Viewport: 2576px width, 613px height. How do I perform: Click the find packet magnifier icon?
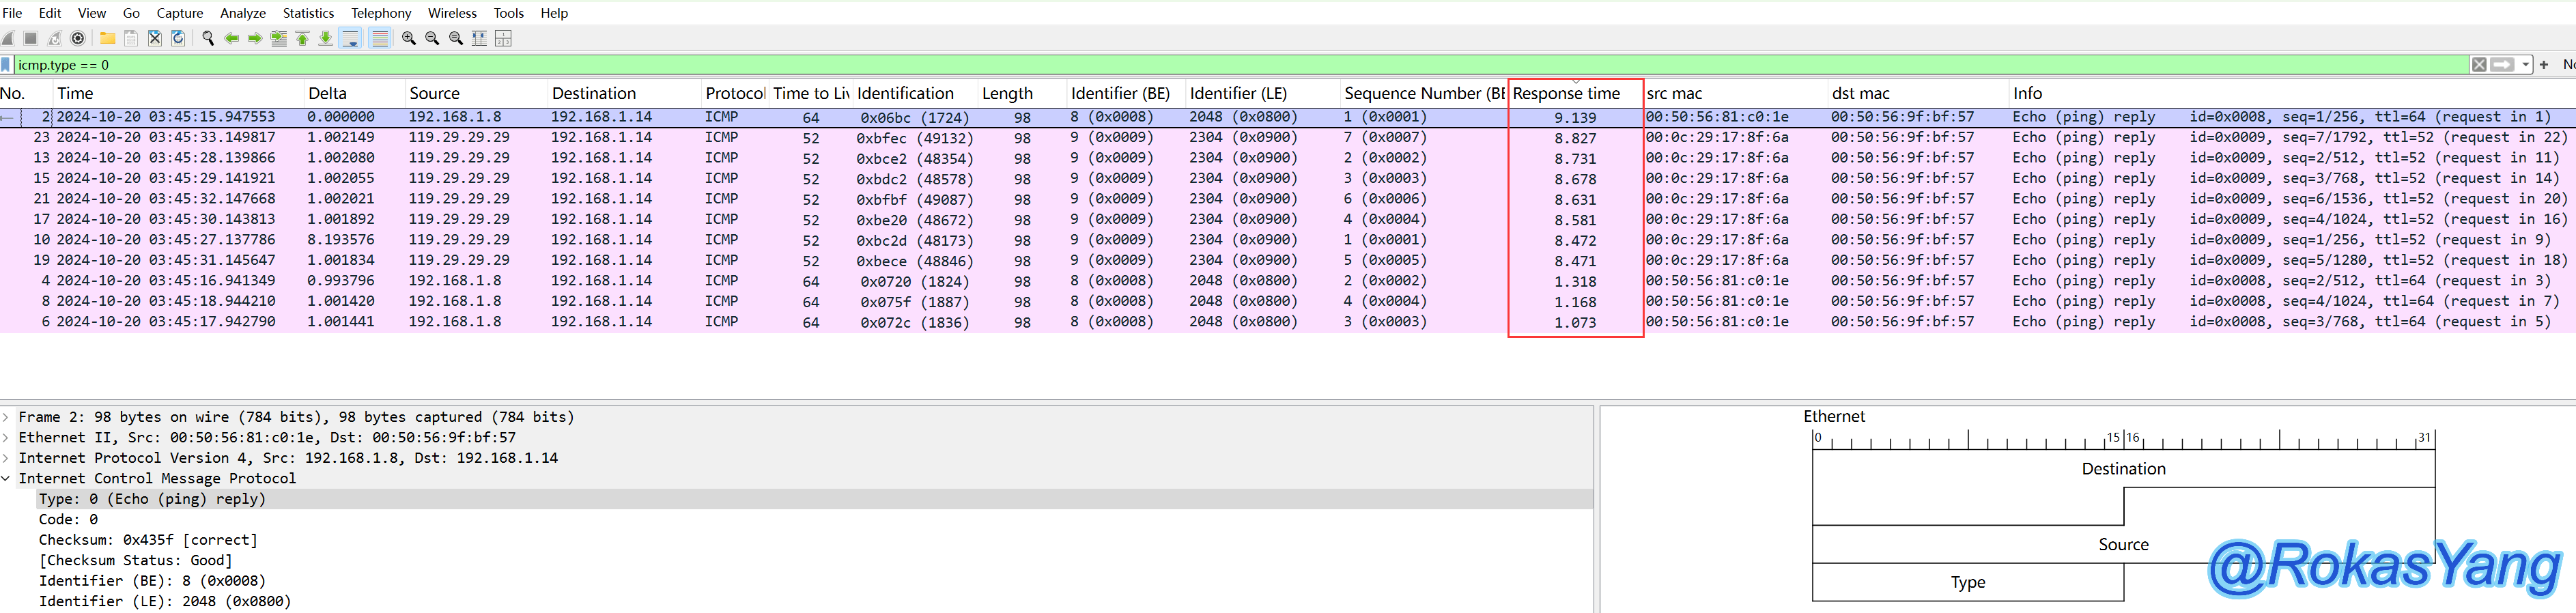(208, 38)
